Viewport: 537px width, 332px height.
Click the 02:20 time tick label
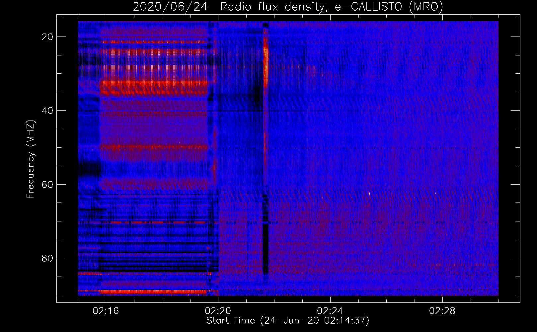point(218,311)
